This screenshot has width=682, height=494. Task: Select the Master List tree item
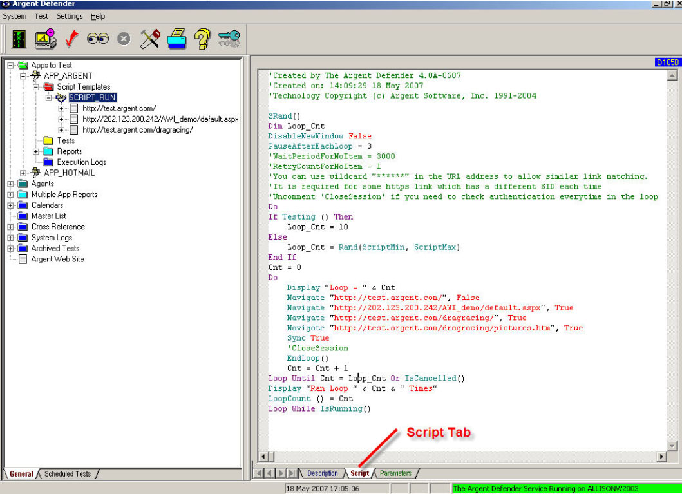click(x=48, y=216)
